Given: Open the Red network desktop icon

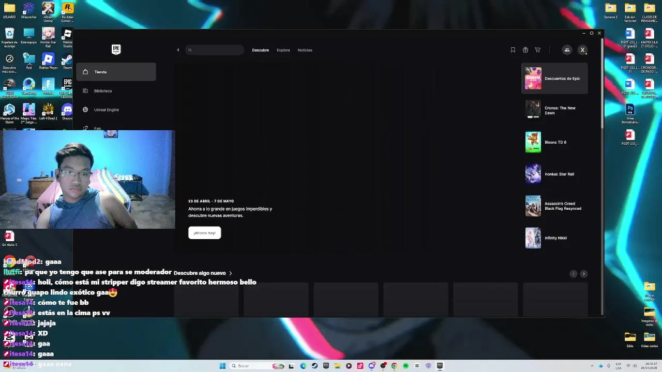Looking at the screenshot, I should coord(28,61).
